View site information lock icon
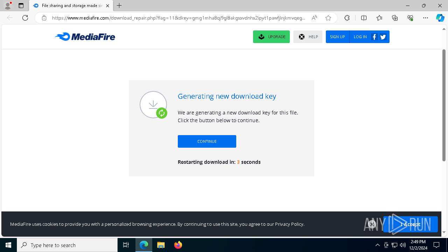 (x=44, y=18)
